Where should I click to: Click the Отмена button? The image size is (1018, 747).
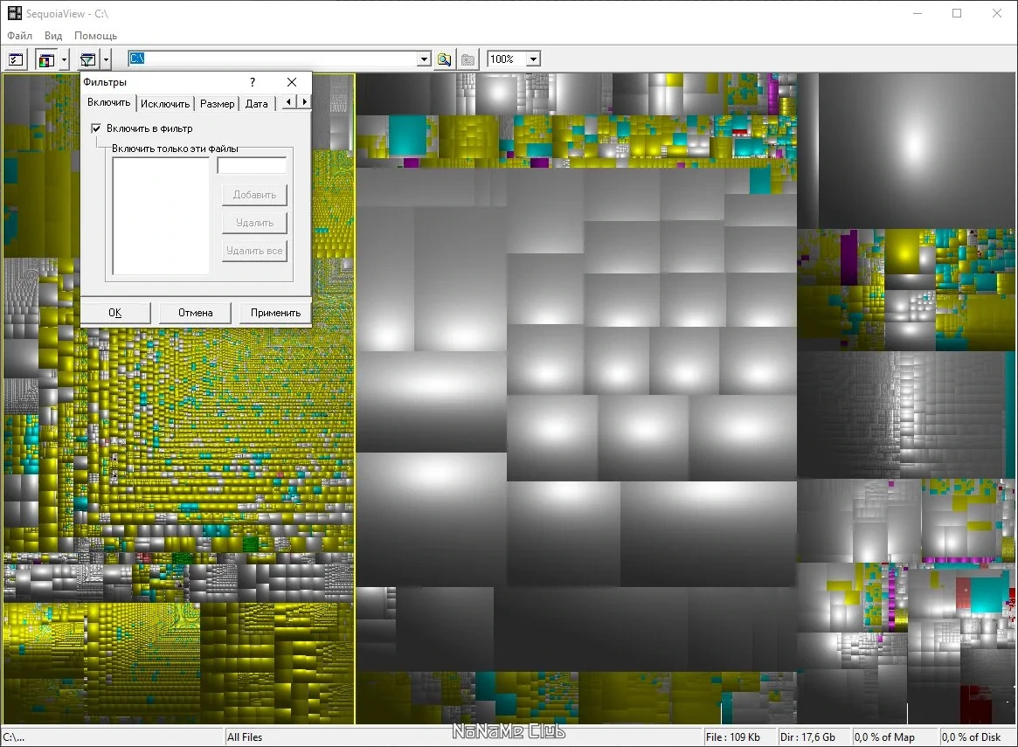pyautogui.click(x=196, y=313)
